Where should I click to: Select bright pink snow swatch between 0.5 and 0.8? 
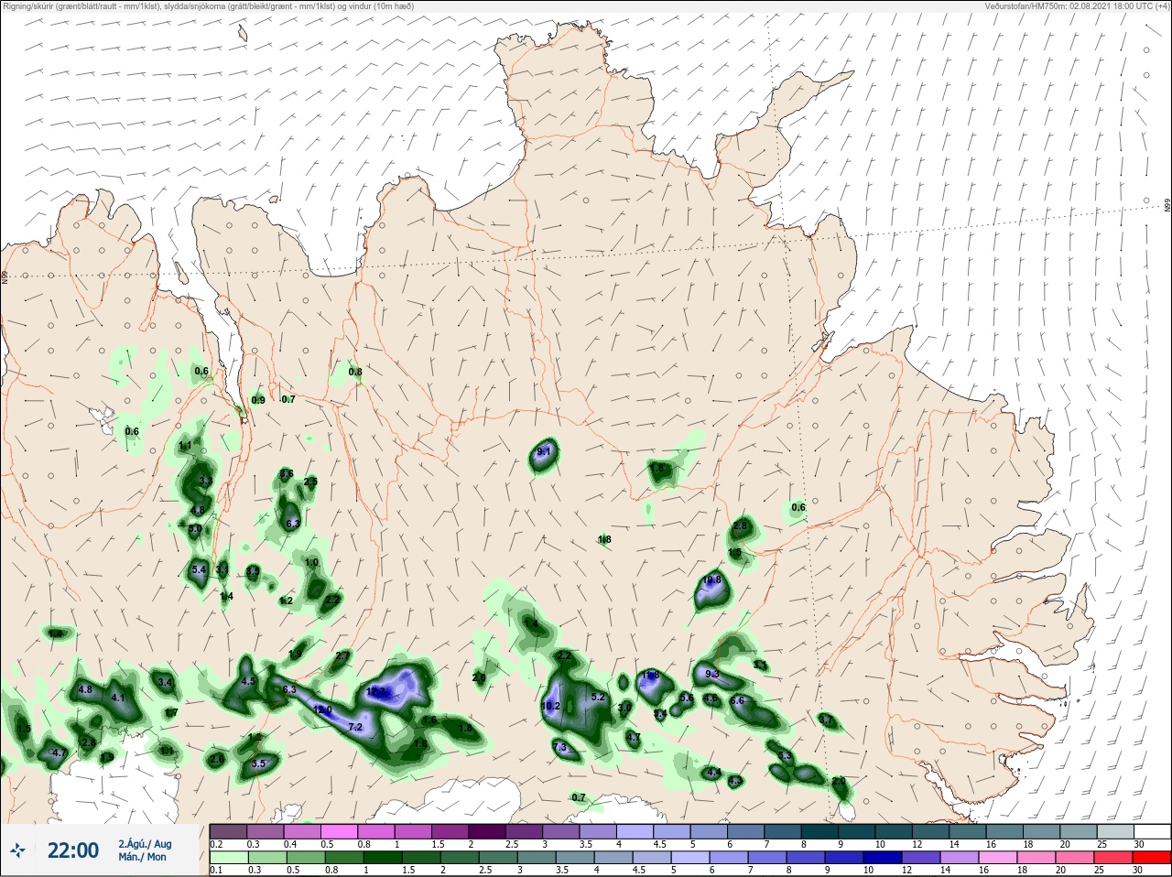339,831
